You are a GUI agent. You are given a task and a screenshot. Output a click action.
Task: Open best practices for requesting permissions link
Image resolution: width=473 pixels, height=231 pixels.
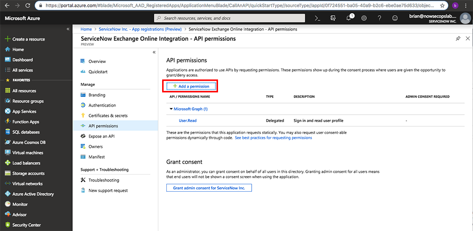point(273,138)
